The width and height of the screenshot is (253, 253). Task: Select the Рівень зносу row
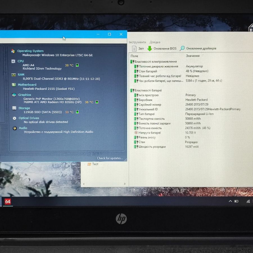162,137
